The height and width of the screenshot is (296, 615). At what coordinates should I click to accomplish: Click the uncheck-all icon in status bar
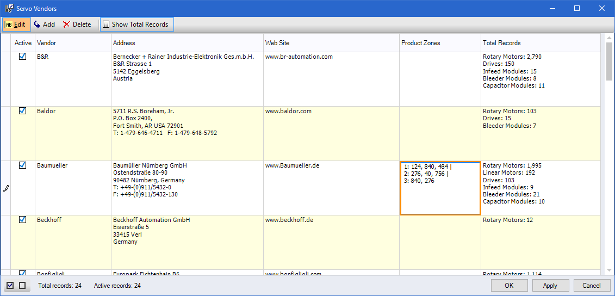click(x=22, y=286)
